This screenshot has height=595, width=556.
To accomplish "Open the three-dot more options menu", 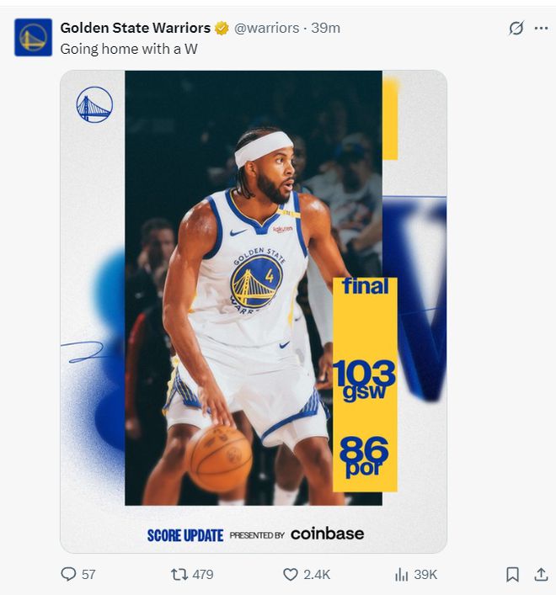I will [541, 28].
